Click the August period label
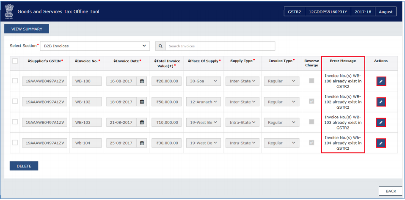The width and height of the screenshot is (405, 200). pyautogui.click(x=386, y=11)
